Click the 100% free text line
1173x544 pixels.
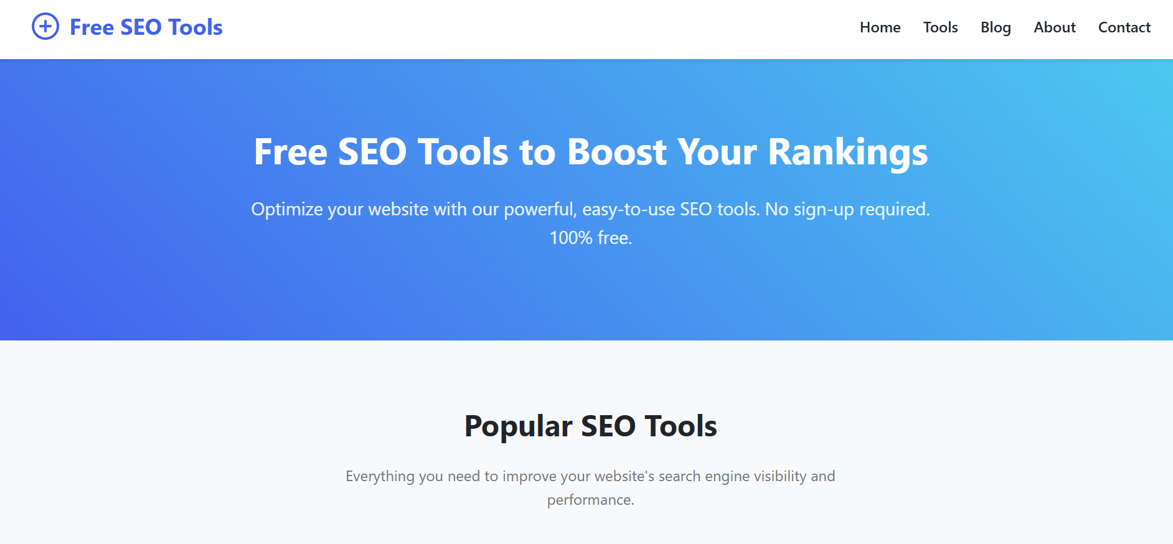590,237
